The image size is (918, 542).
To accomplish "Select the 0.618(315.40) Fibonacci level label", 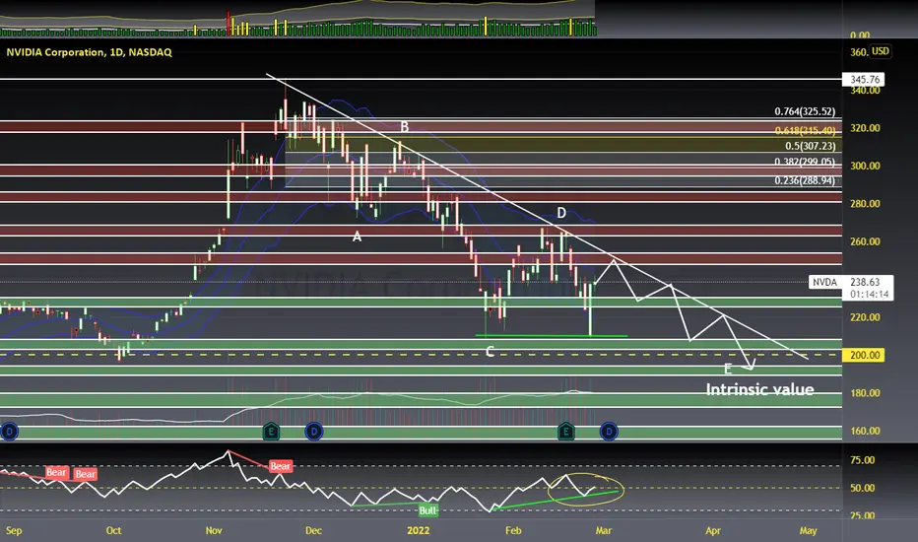I will (x=805, y=131).
